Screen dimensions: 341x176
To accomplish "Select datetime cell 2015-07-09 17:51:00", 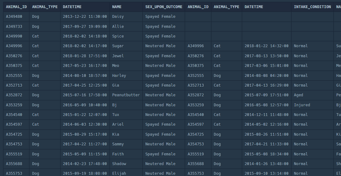I will [266, 95].
